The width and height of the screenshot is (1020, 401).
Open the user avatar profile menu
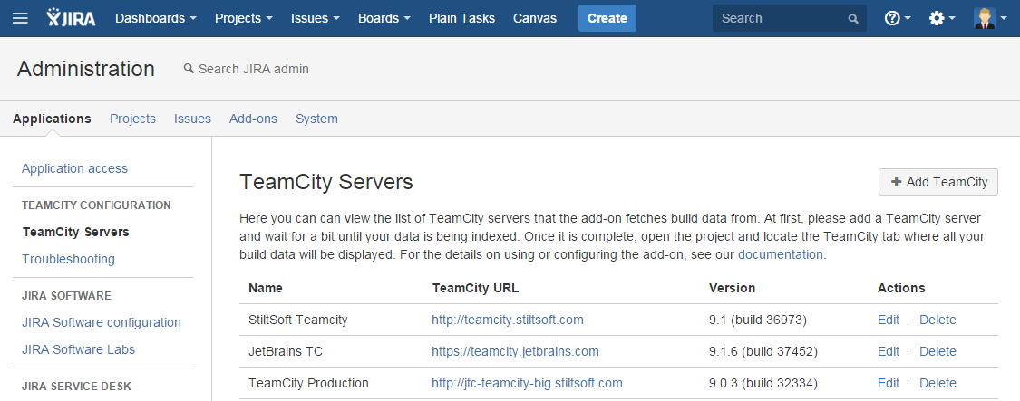[x=989, y=18]
